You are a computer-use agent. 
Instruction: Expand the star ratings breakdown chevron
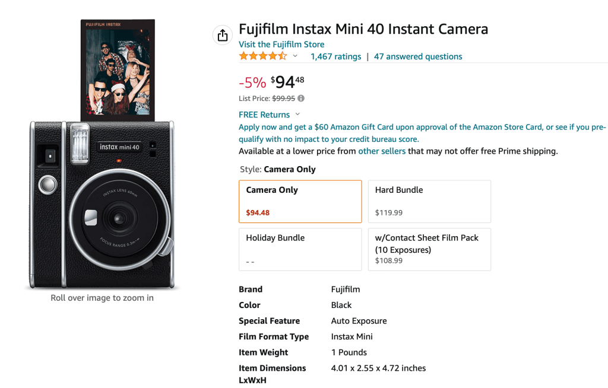pyautogui.click(x=295, y=56)
